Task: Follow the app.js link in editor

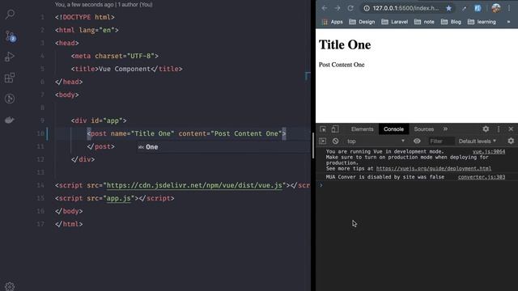Action: (x=119, y=198)
